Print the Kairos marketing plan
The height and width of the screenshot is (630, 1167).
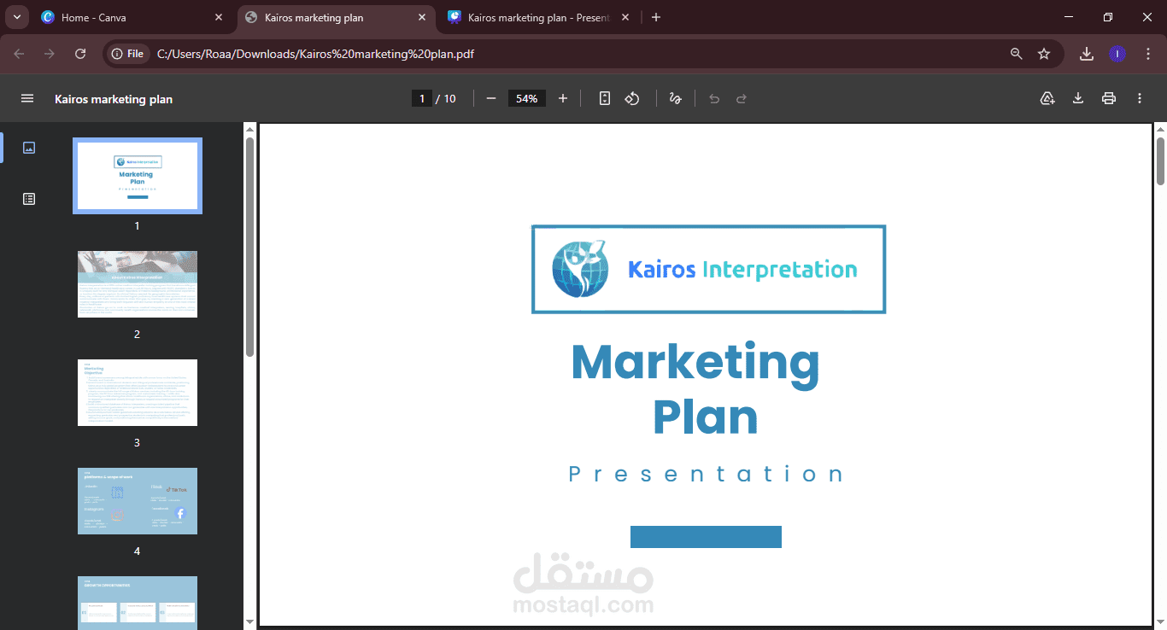(x=1109, y=99)
